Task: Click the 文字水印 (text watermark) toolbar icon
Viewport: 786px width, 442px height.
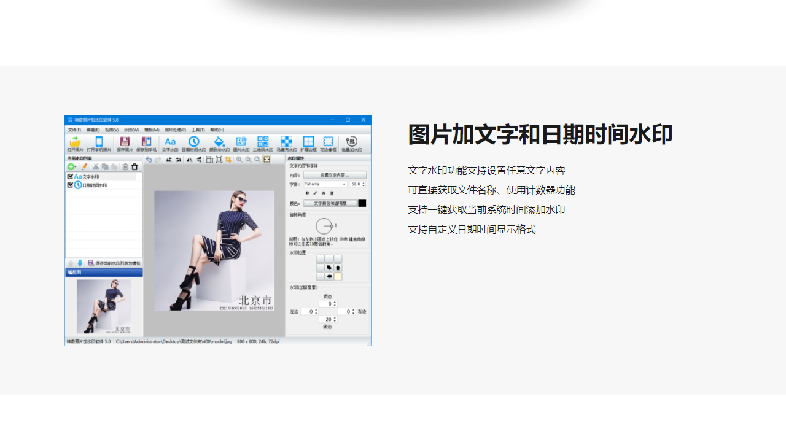Action: [170, 144]
